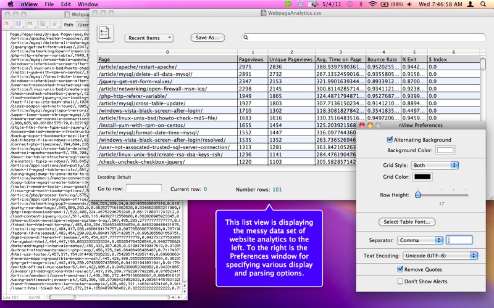
Task: Click the volume speaker icon in menu bar
Action: coord(409,4)
